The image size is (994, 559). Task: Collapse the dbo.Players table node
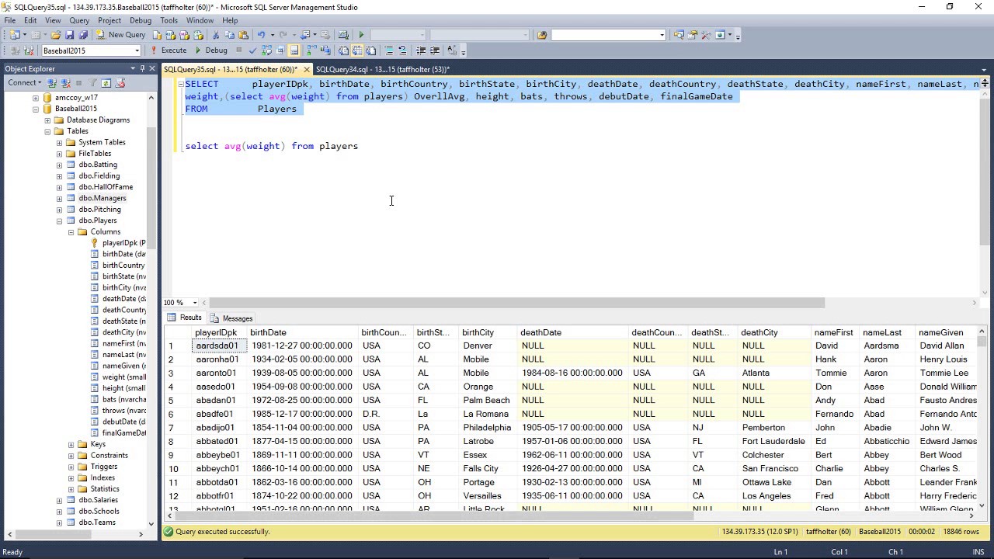click(59, 220)
